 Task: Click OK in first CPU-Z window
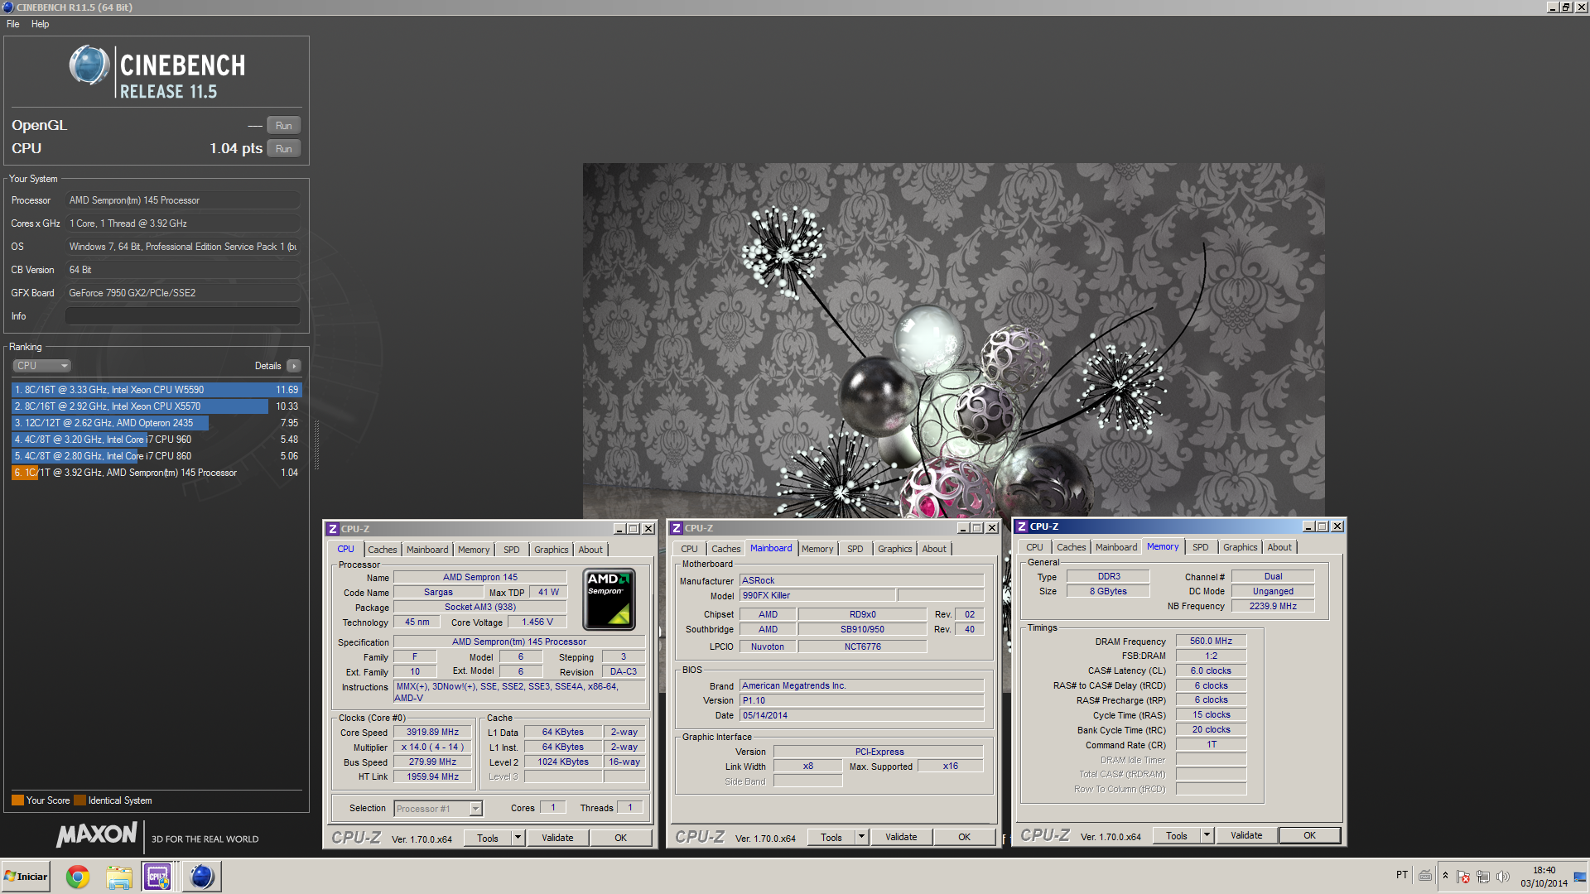click(x=620, y=838)
